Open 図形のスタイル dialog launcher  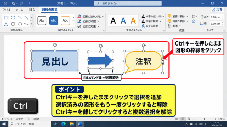104,31
